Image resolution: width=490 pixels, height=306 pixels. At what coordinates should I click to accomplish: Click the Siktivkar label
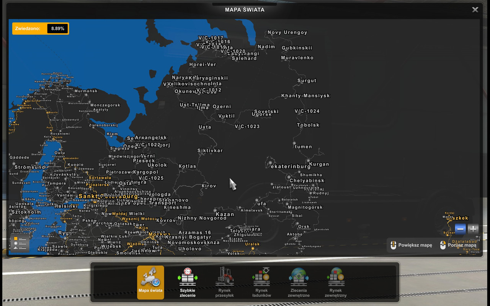pos(210,151)
